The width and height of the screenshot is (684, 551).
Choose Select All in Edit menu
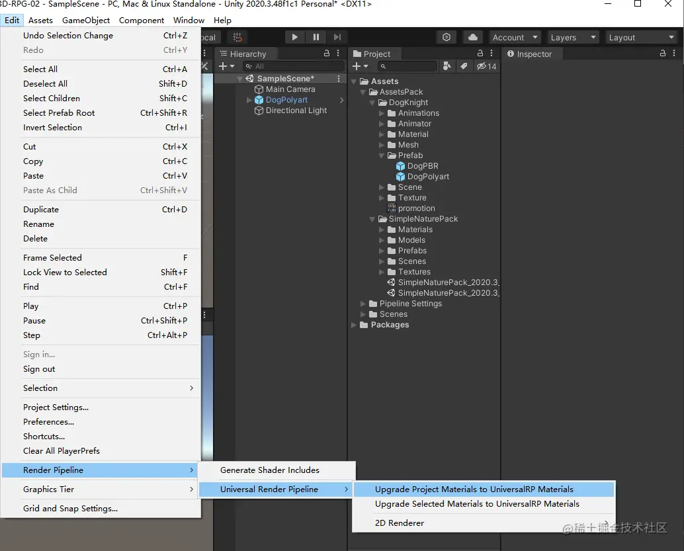(x=101, y=69)
